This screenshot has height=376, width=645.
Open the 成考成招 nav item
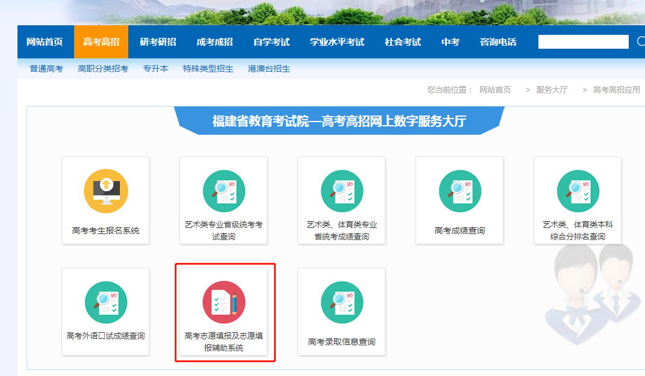[215, 42]
